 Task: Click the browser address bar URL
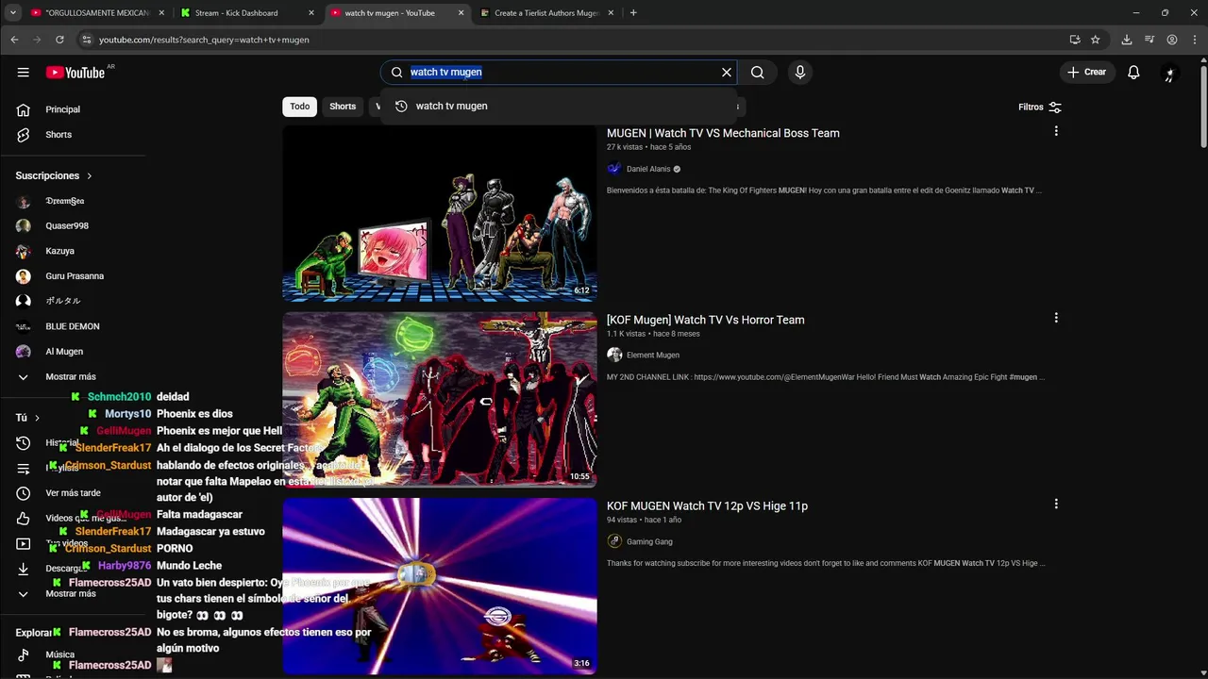tap(204, 40)
